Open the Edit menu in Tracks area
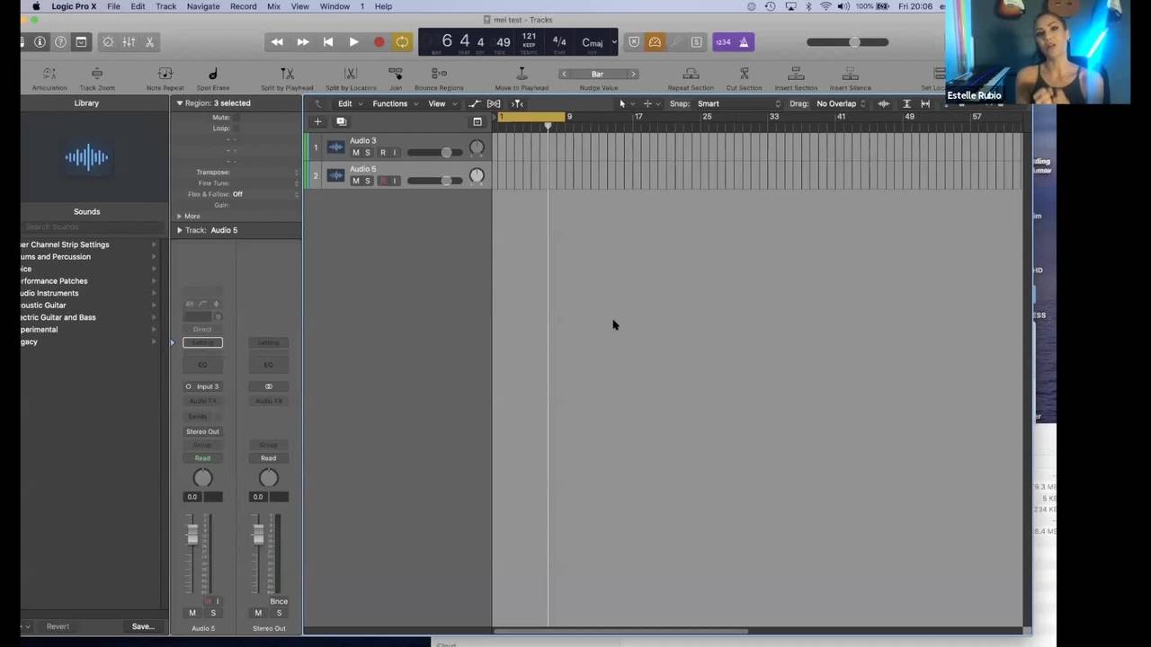1151x647 pixels. point(348,103)
